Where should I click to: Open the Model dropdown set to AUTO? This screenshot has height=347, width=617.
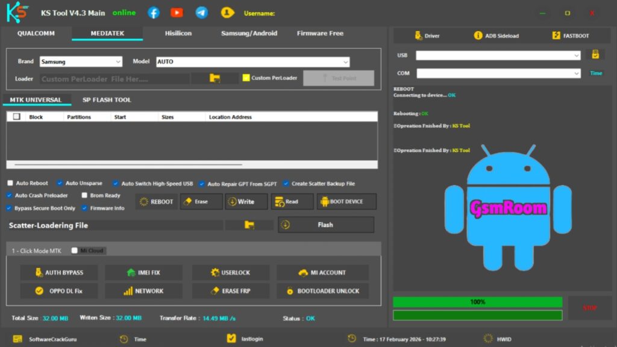(253, 61)
